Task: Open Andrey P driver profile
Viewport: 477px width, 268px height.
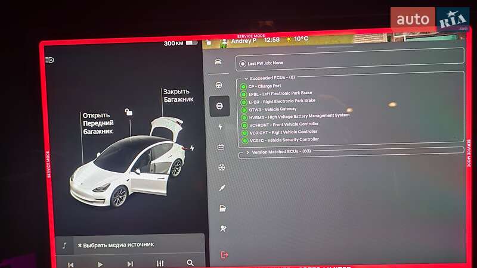Action: coord(243,40)
